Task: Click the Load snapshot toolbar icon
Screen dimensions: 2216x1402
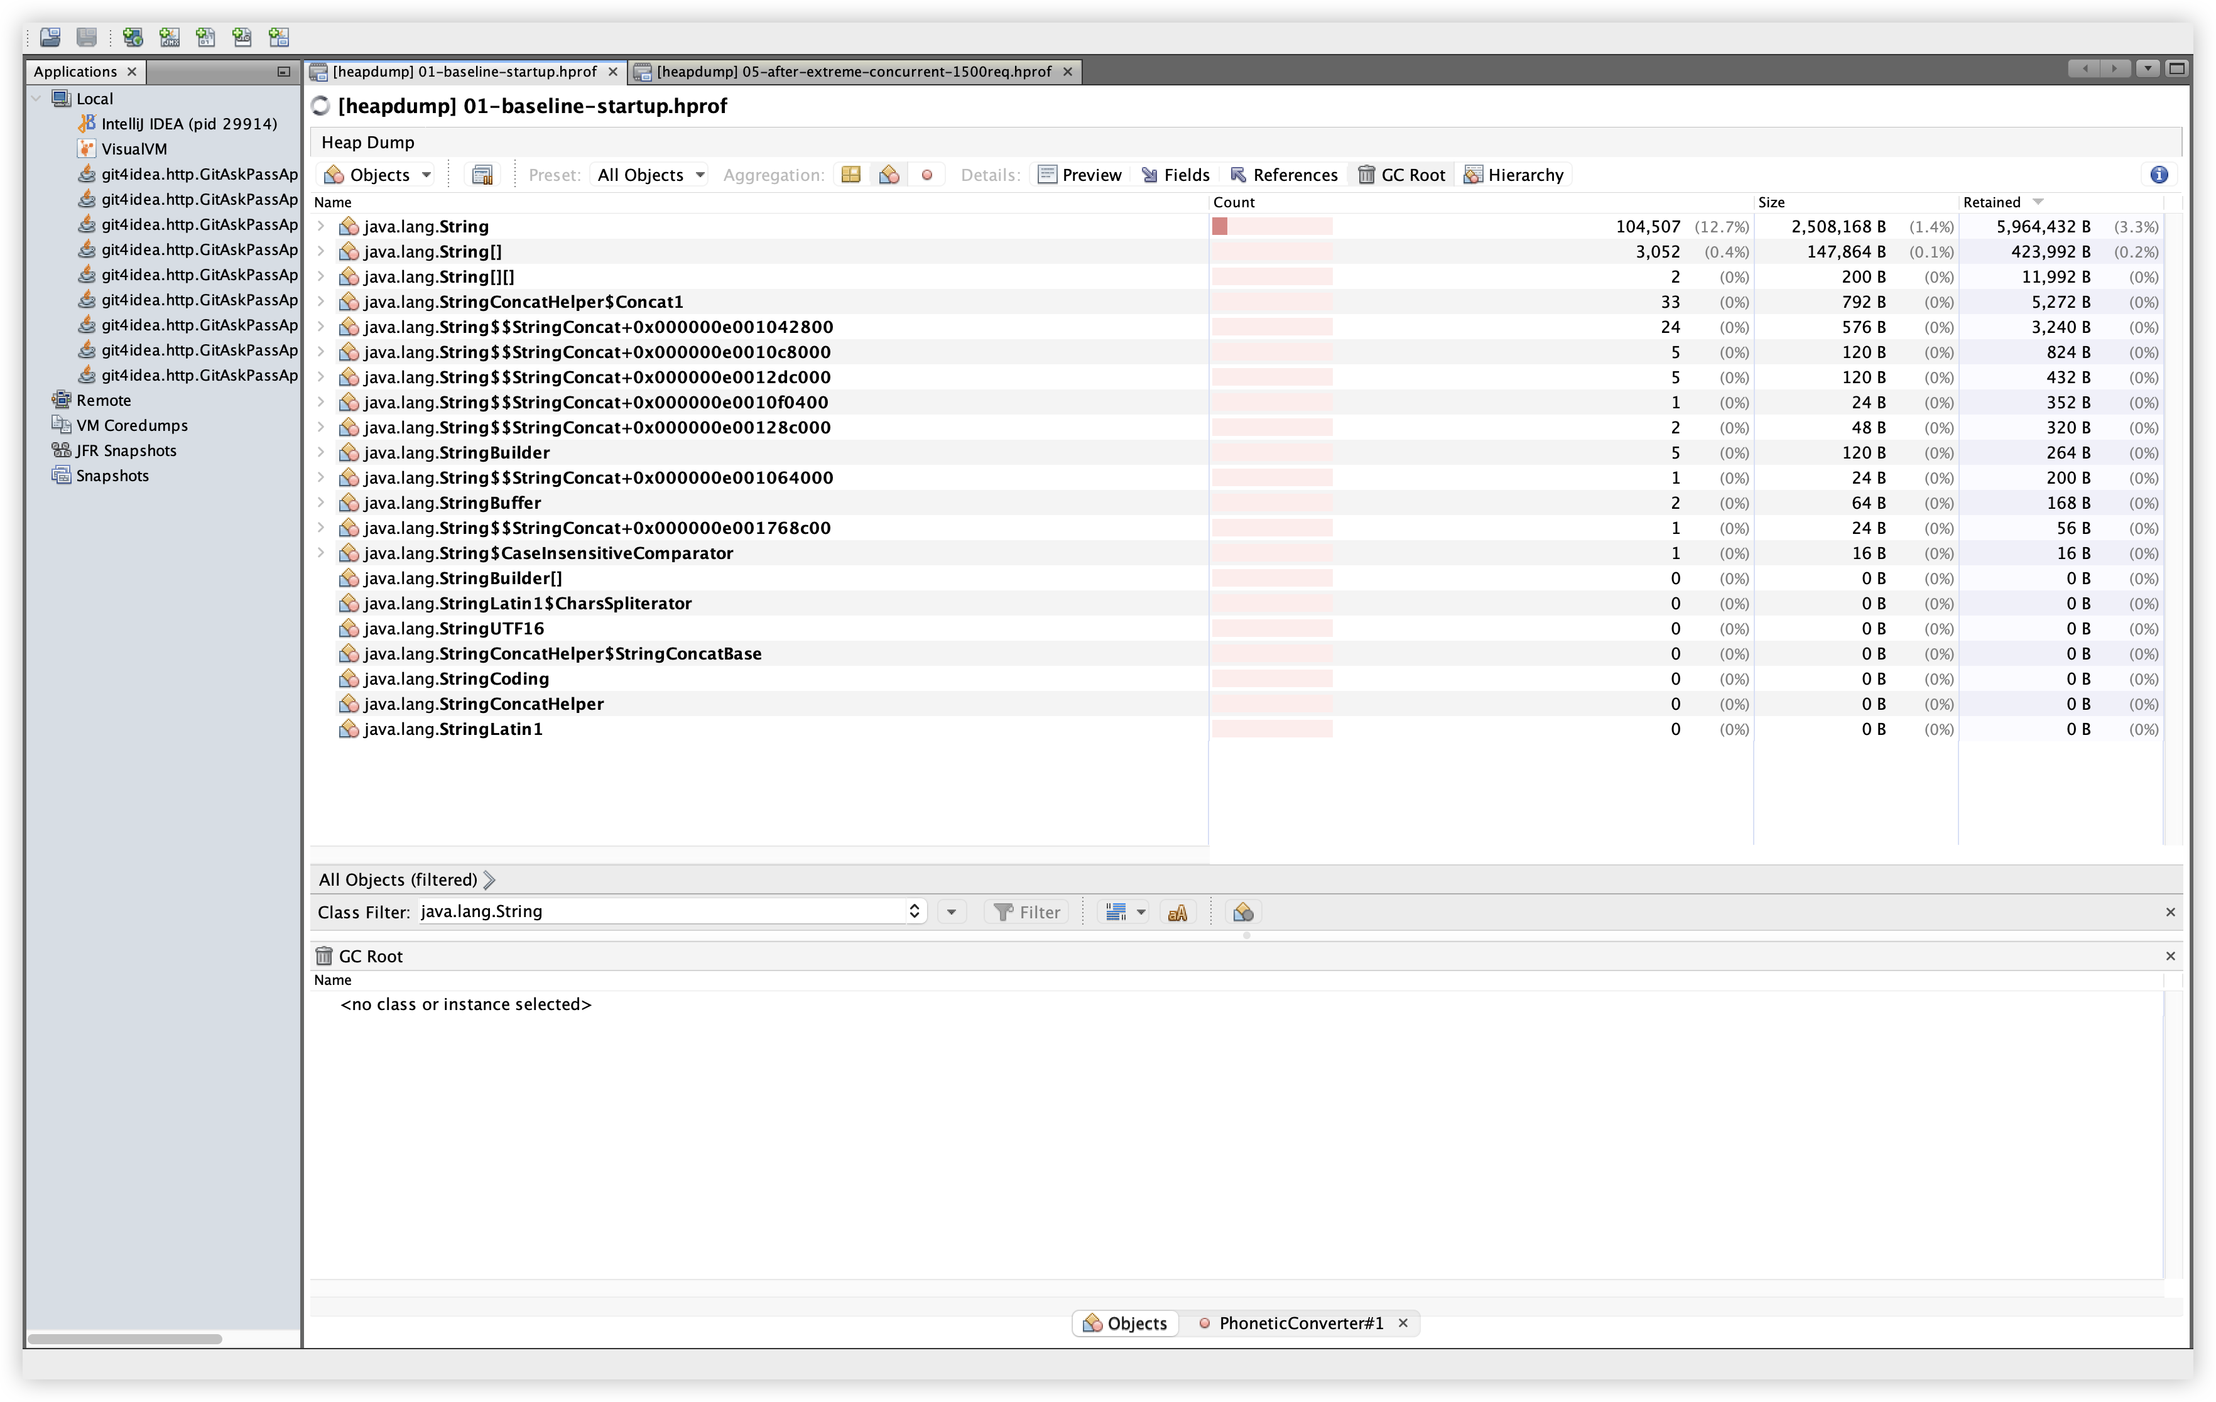Action: pyautogui.click(x=51, y=38)
